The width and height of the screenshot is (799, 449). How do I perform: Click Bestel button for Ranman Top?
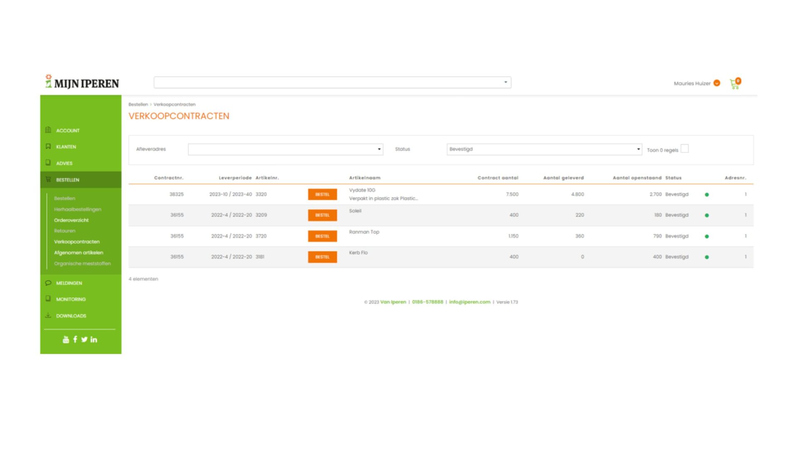click(322, 236)
